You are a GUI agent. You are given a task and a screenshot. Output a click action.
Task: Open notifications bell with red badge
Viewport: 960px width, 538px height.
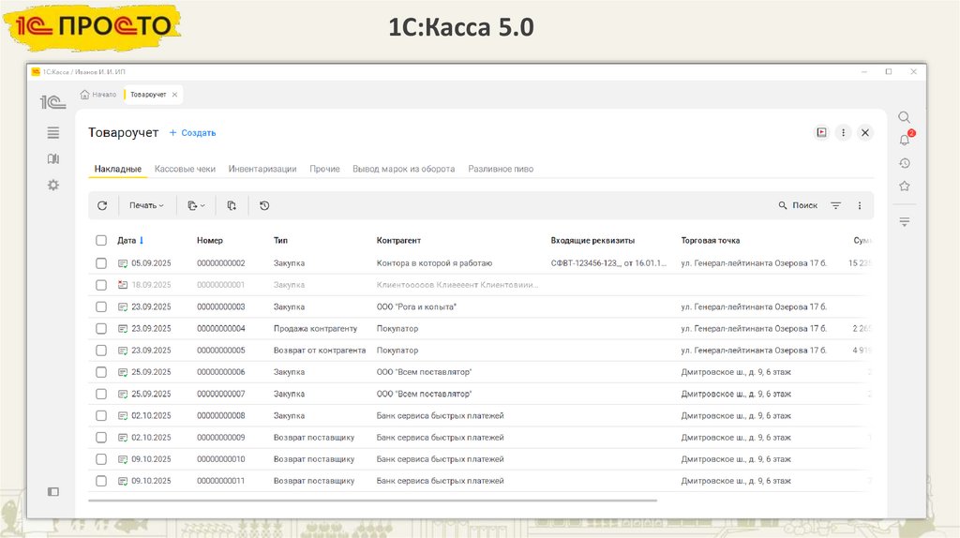(905, 140)
